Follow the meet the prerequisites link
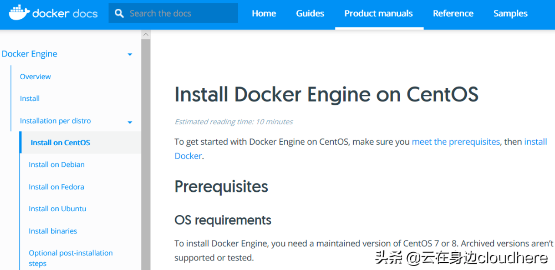Viewport: 555px width, 270px height. click(455, 142)
